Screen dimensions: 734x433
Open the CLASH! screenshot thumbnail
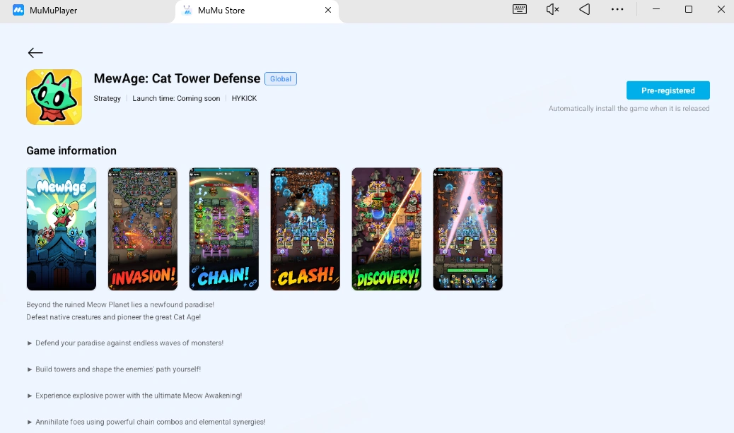pyautogui.click(x=305, y=229)
